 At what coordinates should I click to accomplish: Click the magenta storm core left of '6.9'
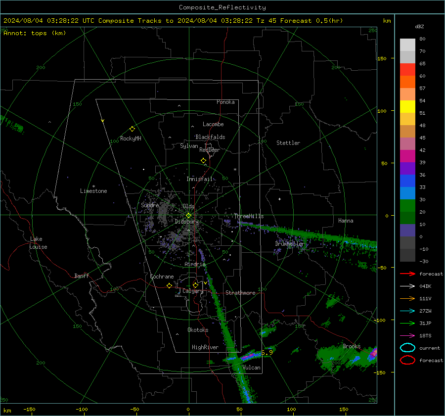coord(248,356)
